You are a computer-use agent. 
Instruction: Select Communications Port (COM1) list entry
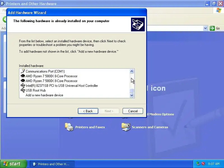click(45, 71)
